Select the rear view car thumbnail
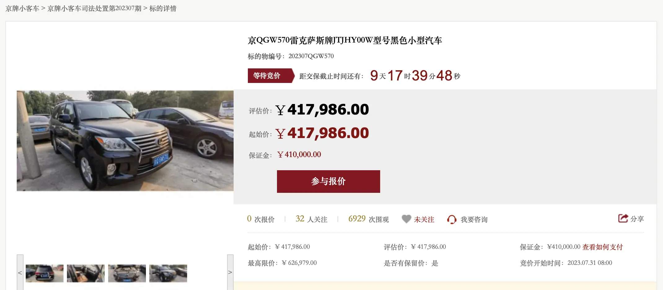The image size is (663, 290). [x=45, y=273]
